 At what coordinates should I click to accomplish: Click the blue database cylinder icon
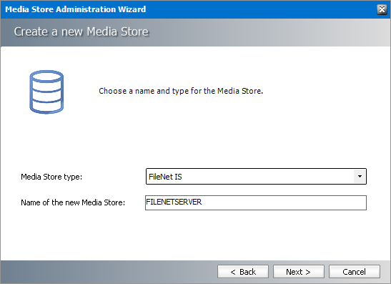[x=46, y=92]
